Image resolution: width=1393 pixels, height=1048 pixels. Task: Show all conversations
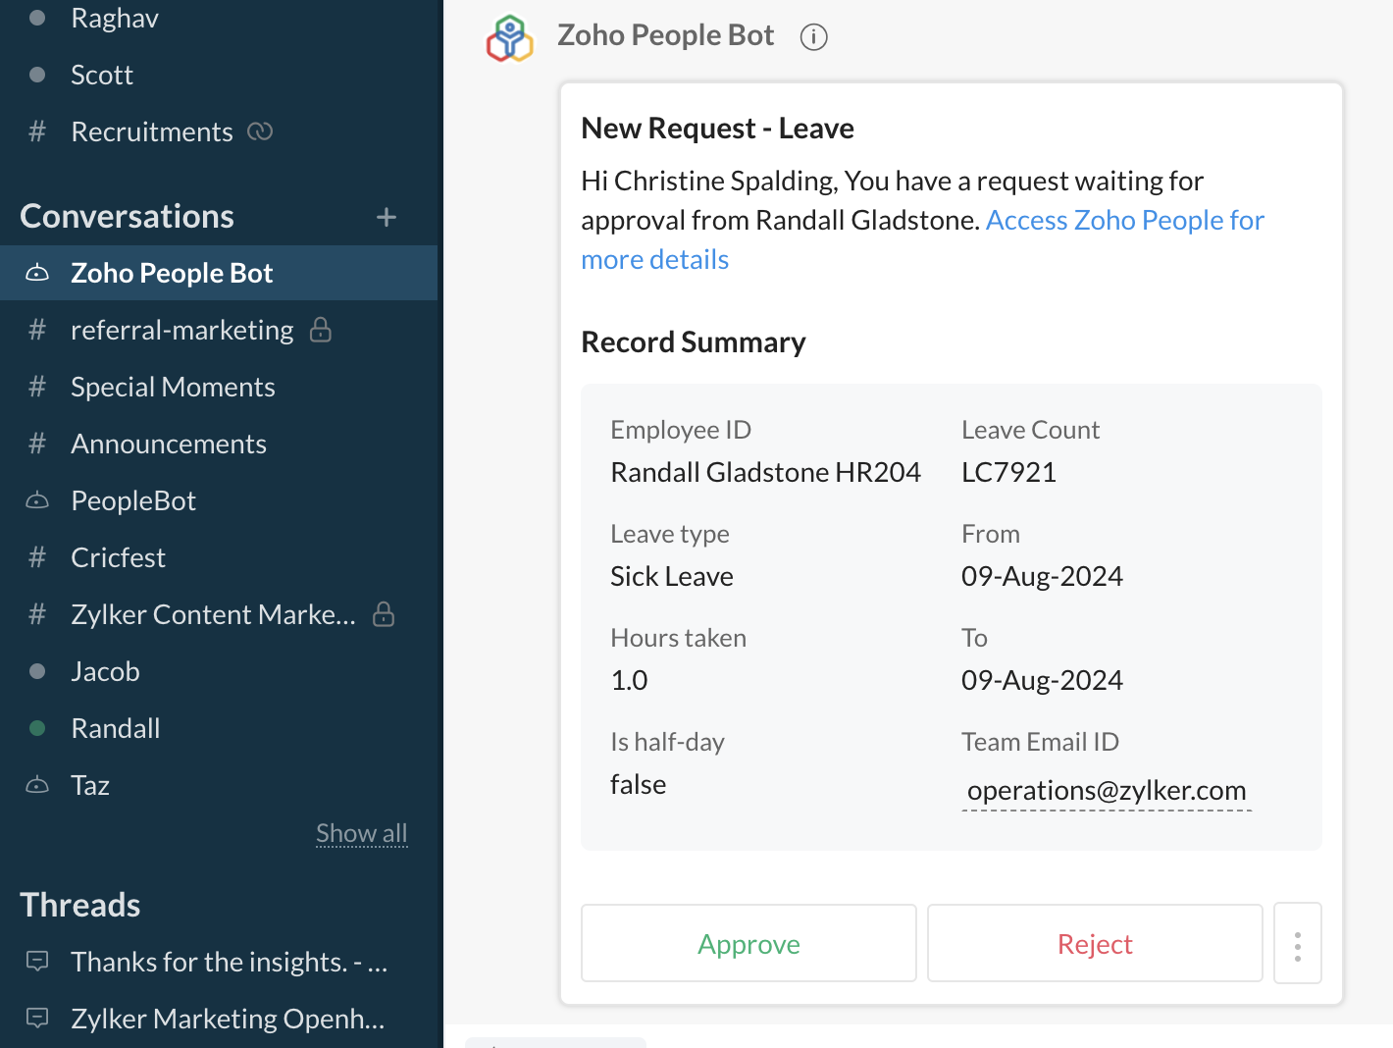coord(361,833)
